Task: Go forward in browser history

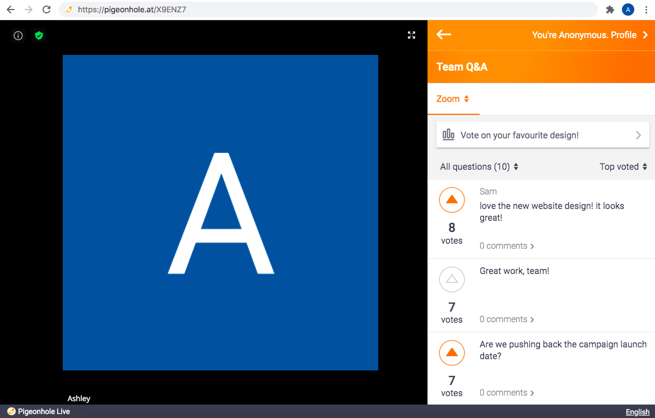Action: coord(29,10)
